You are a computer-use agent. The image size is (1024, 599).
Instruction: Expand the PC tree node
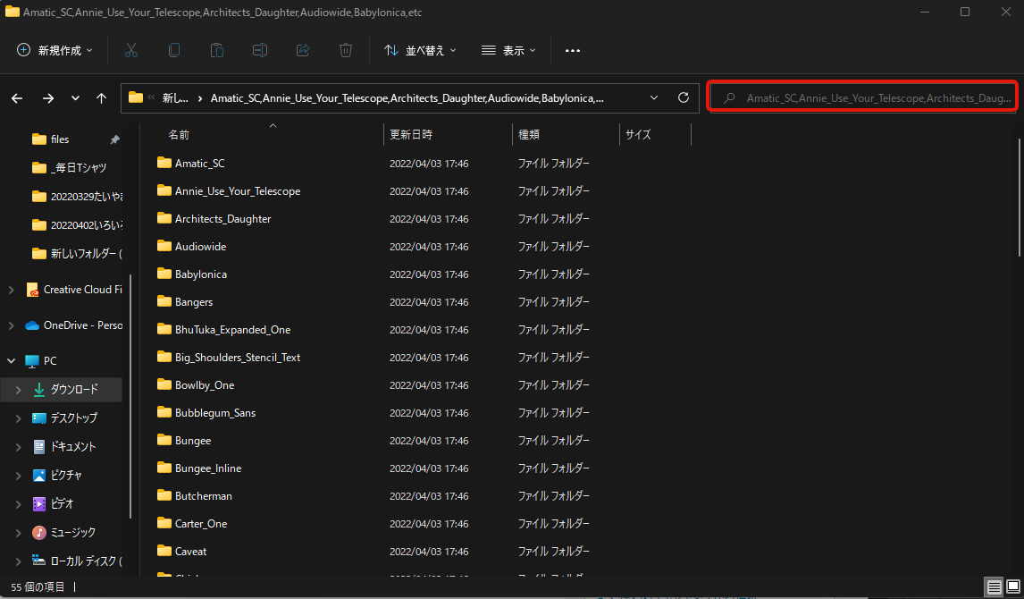[x=12, y=361]
